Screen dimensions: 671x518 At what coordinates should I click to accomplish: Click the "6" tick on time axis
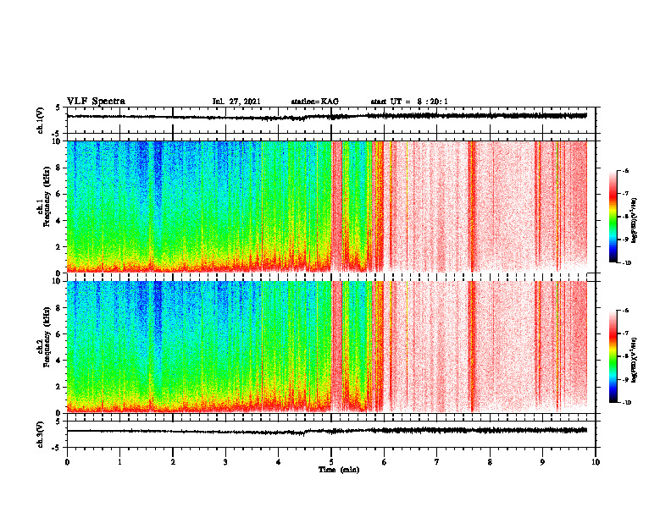point(385,462)
